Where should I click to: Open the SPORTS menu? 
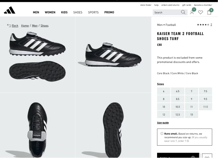click(x=93, y=12)
